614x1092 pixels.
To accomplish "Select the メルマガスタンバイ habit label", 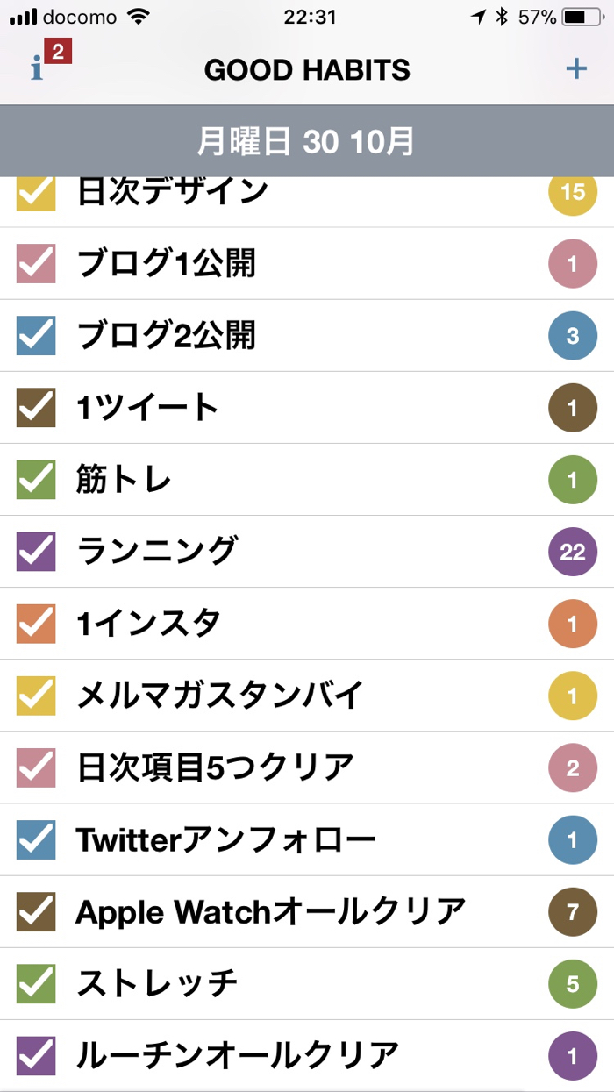I will click(x=219, y=696).
